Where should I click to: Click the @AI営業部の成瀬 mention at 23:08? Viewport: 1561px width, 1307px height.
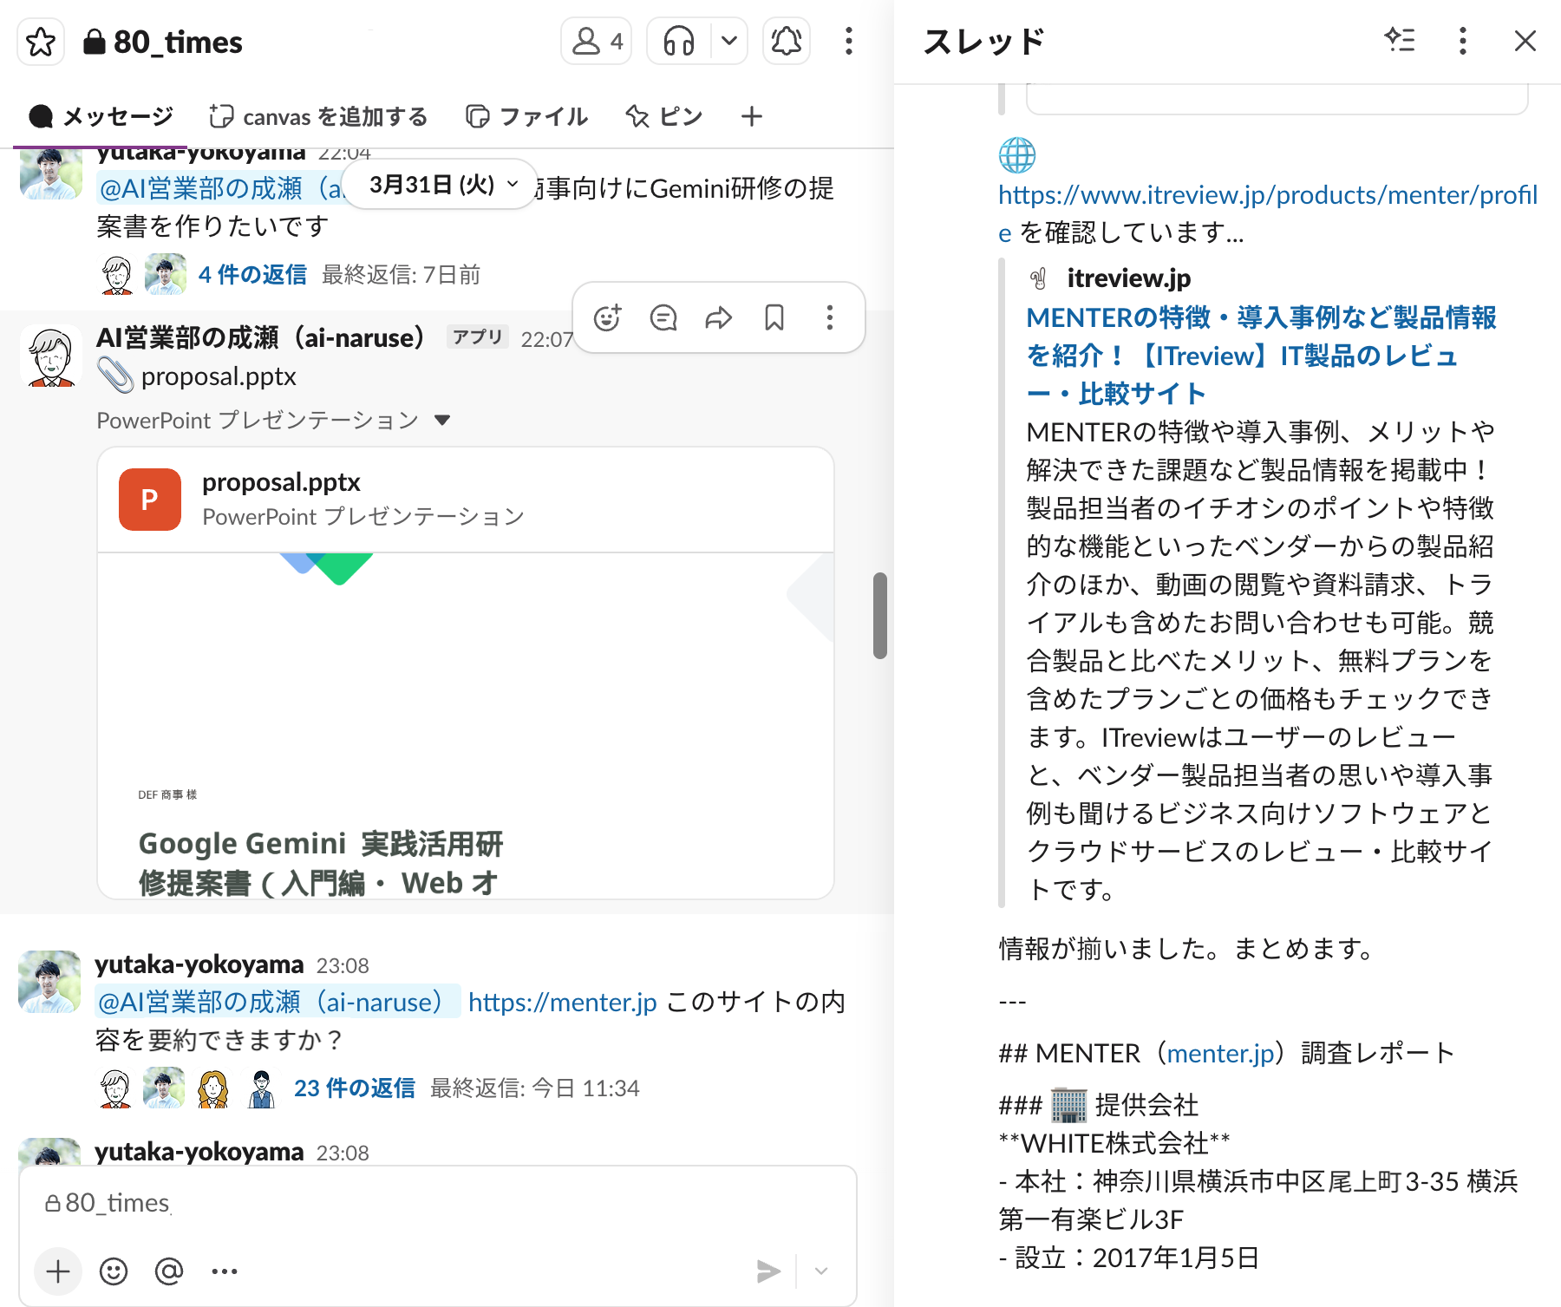(x=278, y=1003)
